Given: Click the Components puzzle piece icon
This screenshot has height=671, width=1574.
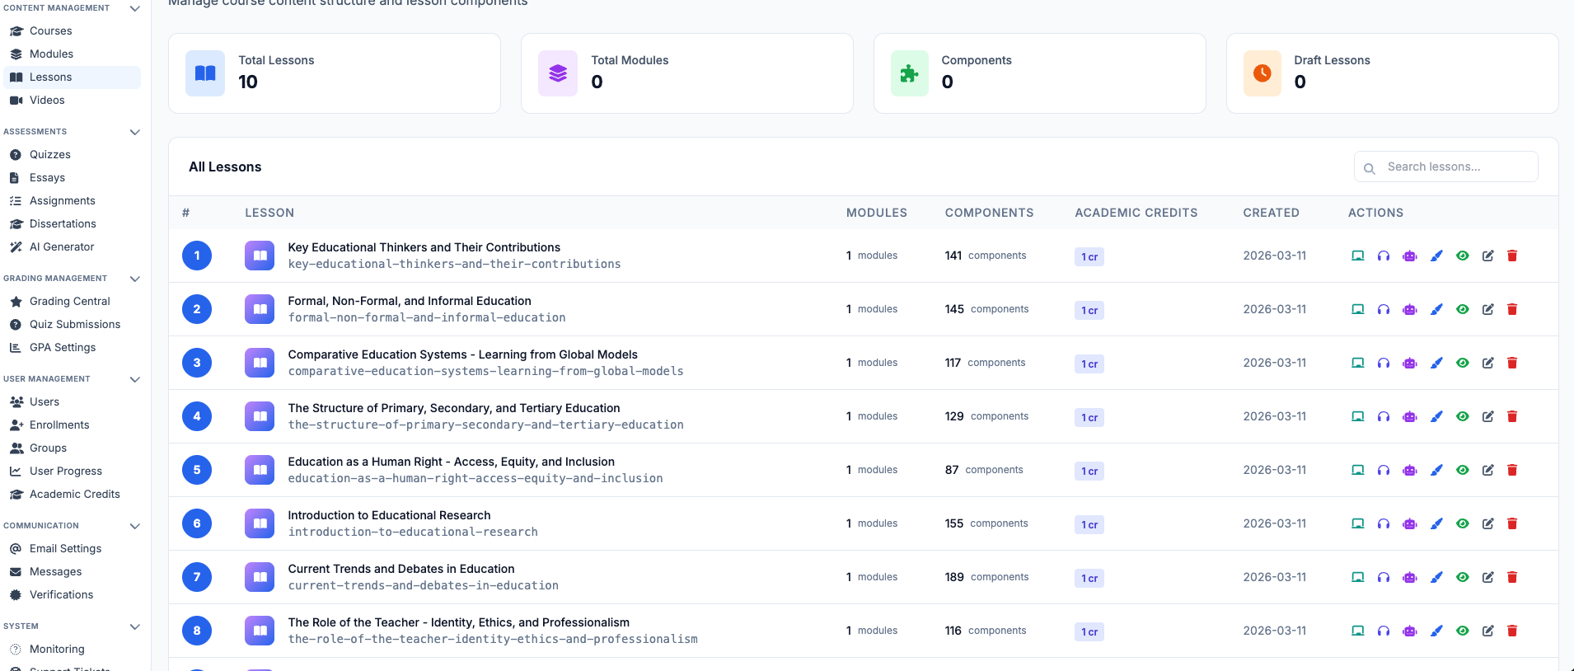Looking at the screenshot, I should click(x=909, y=73).
